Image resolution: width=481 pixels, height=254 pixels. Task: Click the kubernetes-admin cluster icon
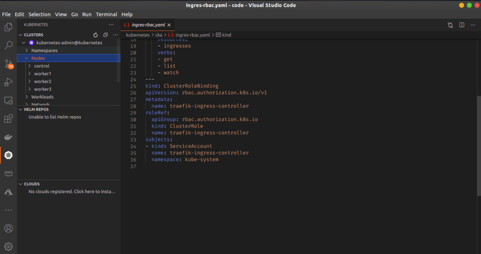(31, 43)
